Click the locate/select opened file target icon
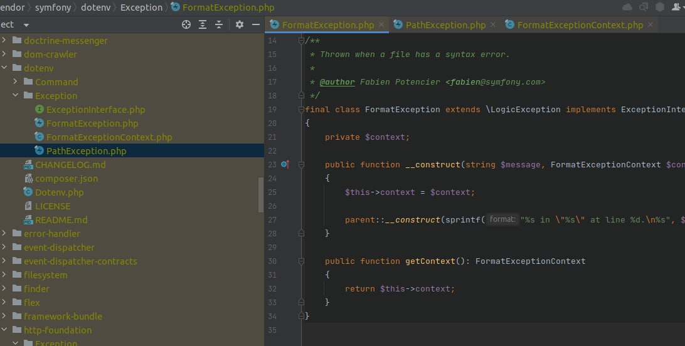The image size is (685, 346). coord(186,25)
